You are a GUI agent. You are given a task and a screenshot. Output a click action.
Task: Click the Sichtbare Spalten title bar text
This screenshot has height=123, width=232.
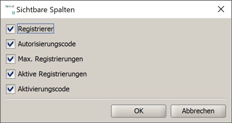coord(45,10)
